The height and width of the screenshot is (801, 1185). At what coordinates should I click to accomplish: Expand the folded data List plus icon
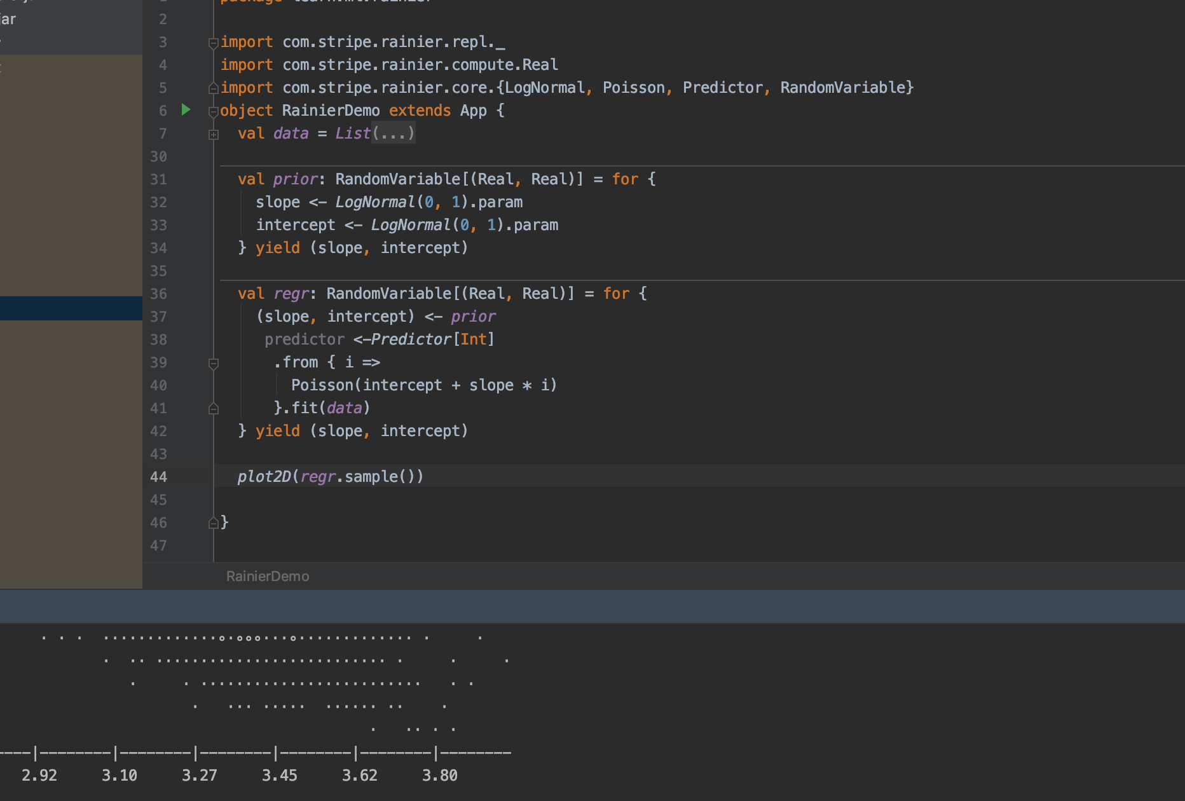[x=214, y=134]
